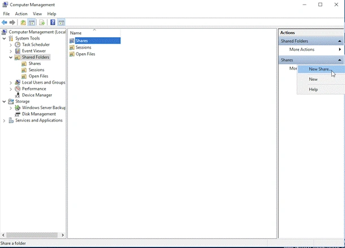
Task: Click the Local Users and Groups icon
Action: coord(18,82)
